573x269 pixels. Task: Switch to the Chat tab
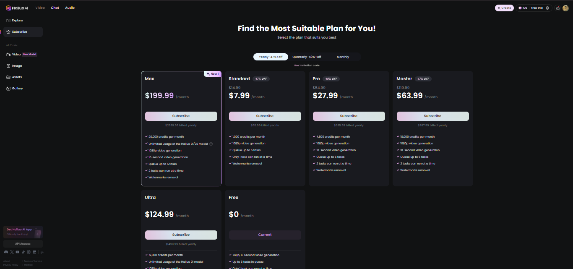point(55,7)
